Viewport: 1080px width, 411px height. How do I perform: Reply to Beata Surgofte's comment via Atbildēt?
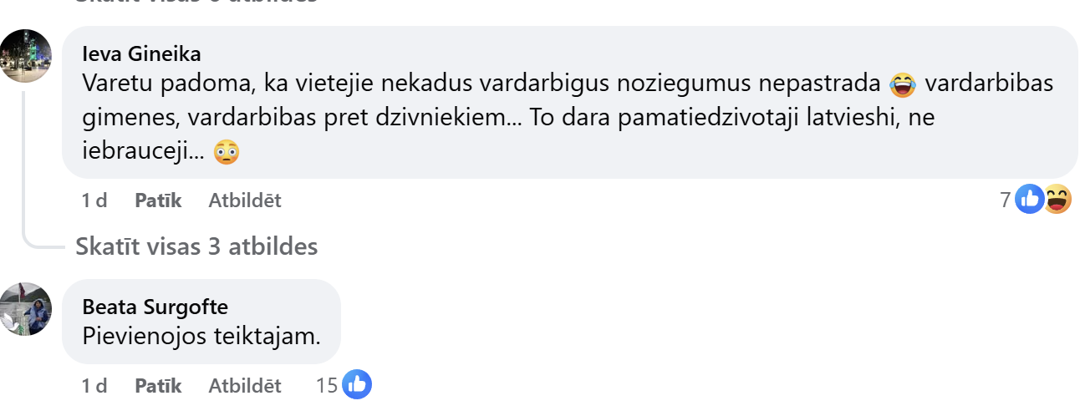coord(245,386)
